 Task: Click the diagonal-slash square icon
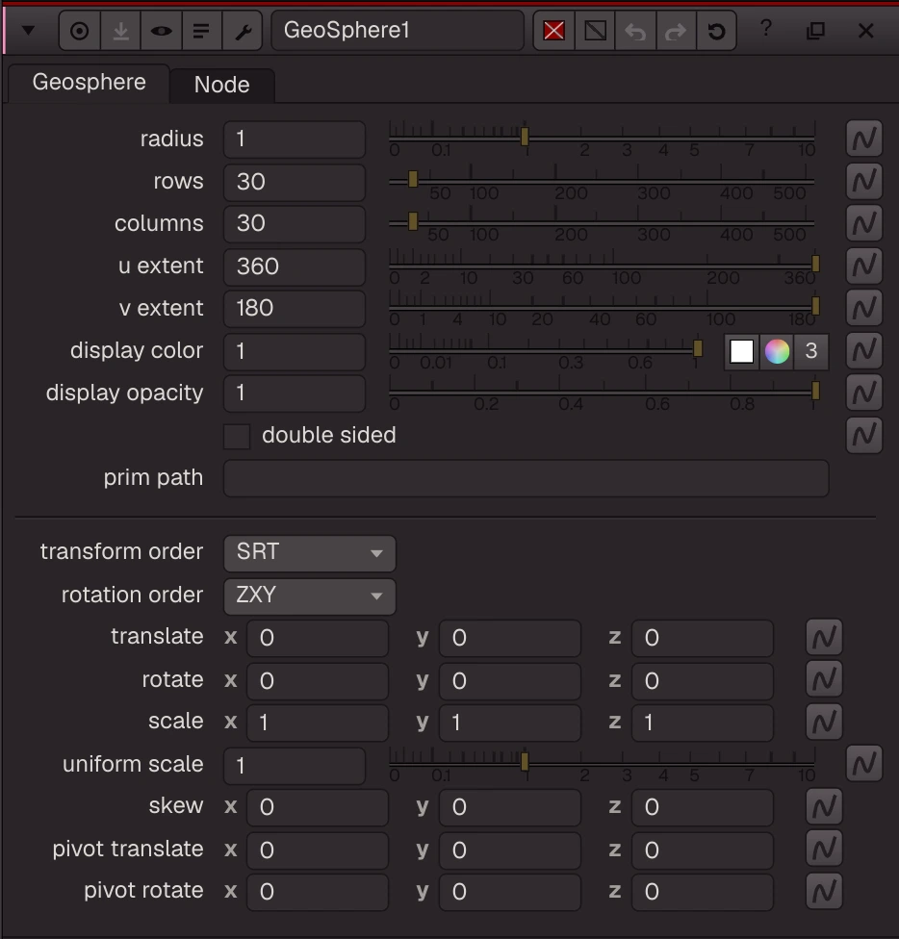click(595, 31)
